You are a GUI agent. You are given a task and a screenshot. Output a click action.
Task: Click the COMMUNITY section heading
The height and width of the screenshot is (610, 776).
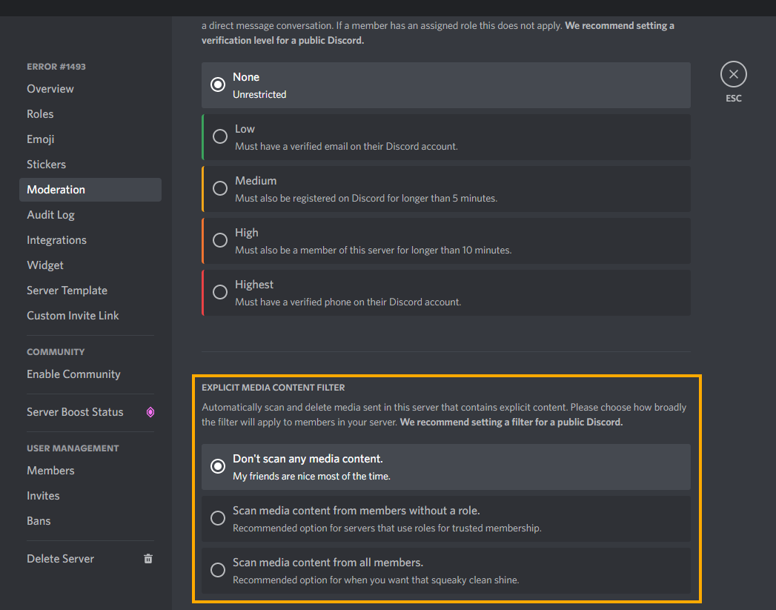[x=56, y=352]
